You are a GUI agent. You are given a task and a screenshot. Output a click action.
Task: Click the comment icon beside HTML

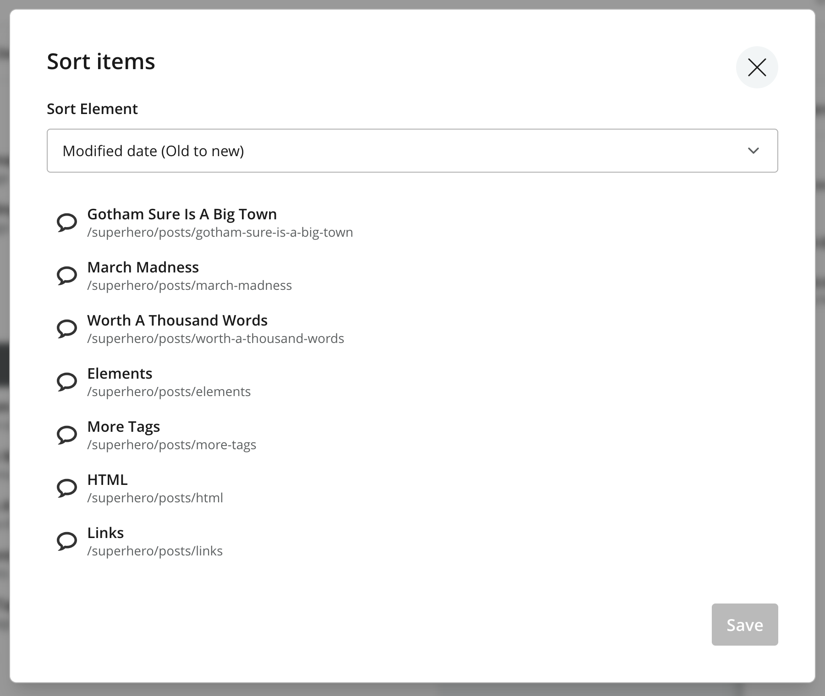pyautogui.click(x=67, y=488)
